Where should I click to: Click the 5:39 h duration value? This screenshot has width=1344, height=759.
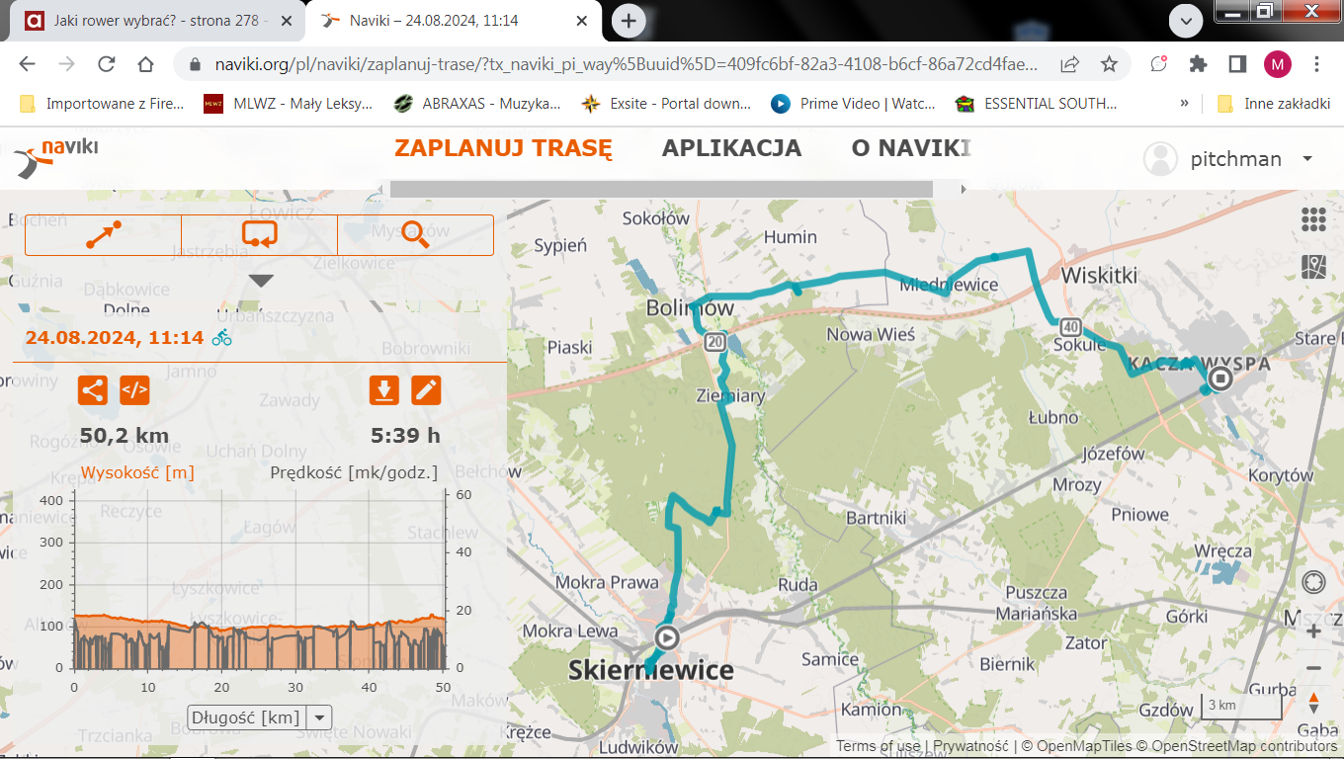point(405,436)
